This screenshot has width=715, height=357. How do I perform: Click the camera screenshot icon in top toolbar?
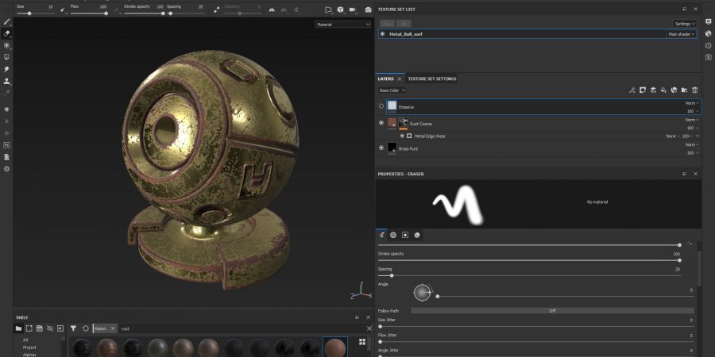click(x=368, y=10)
